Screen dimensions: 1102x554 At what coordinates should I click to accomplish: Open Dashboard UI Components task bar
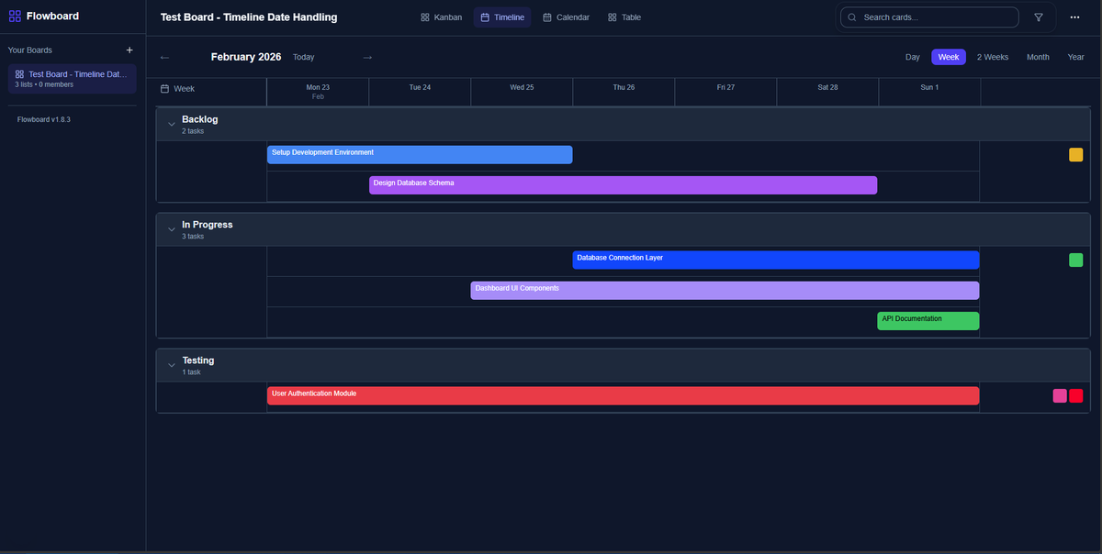point(725,290)
